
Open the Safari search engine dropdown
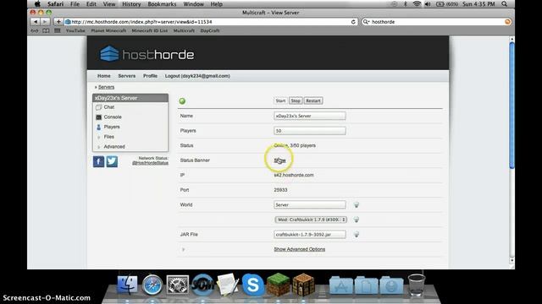(x=366, y=22)
